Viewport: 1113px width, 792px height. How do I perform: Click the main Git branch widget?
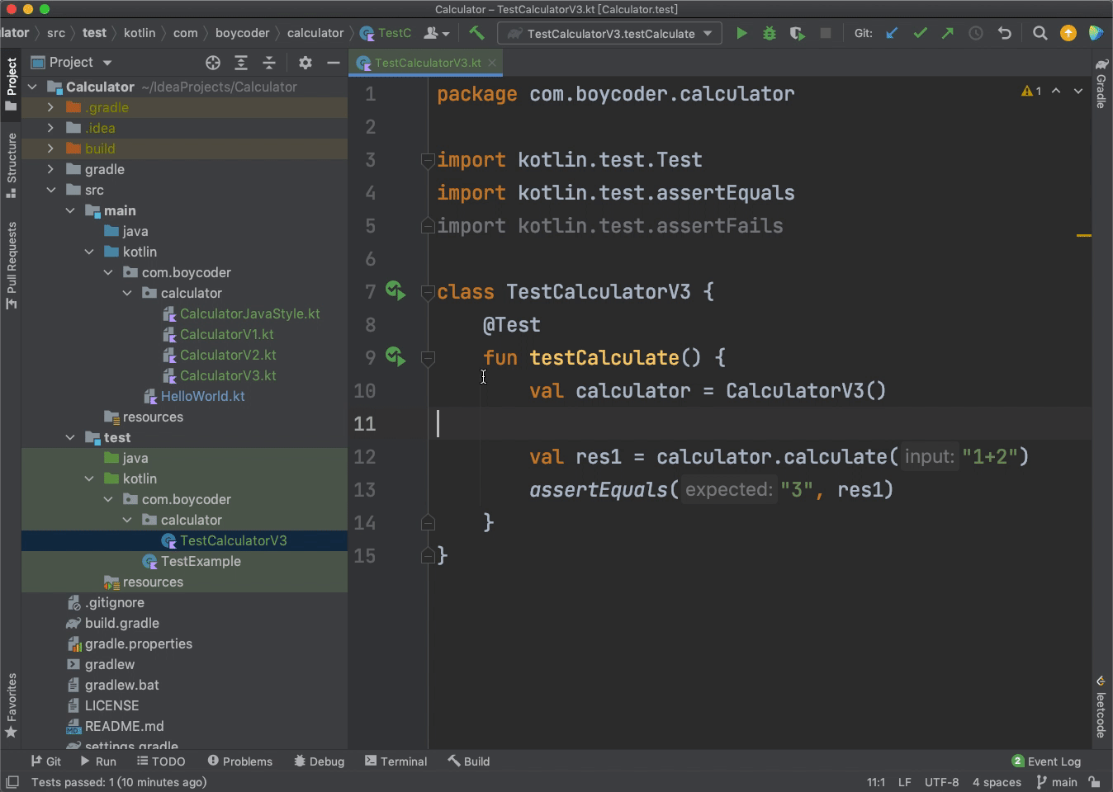tap(1056, 782)
